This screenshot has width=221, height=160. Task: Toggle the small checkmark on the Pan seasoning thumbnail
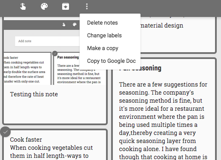(55, 53)
